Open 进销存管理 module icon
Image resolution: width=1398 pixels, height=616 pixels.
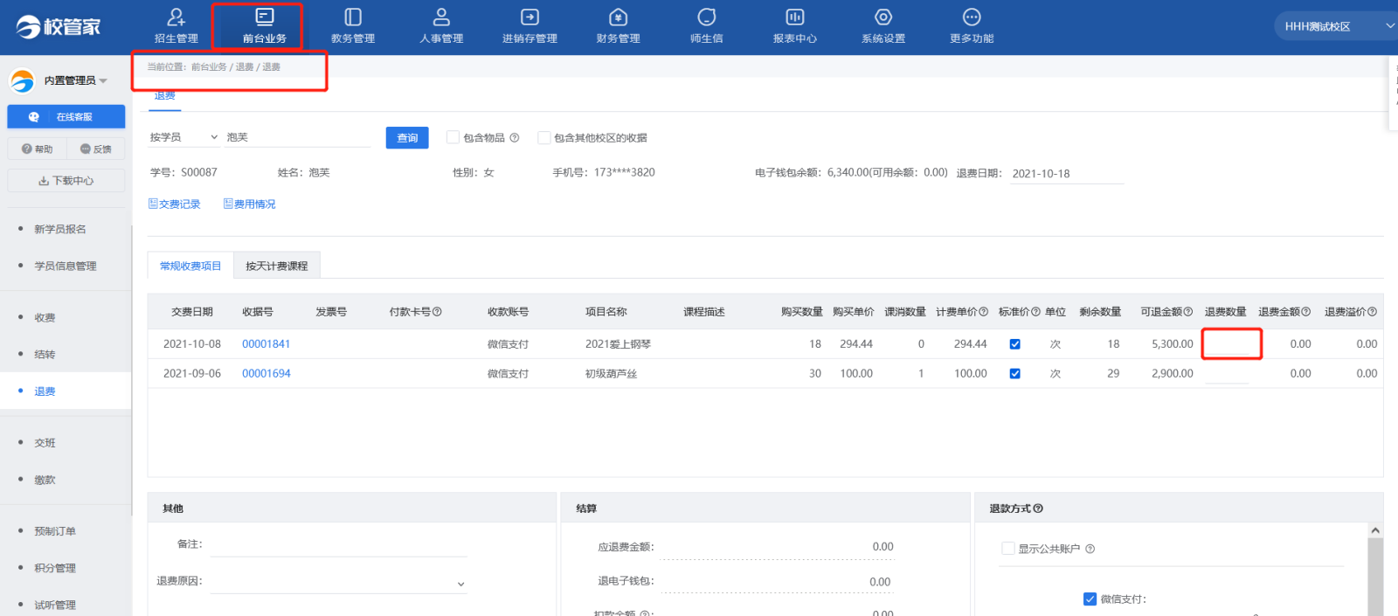529,17
